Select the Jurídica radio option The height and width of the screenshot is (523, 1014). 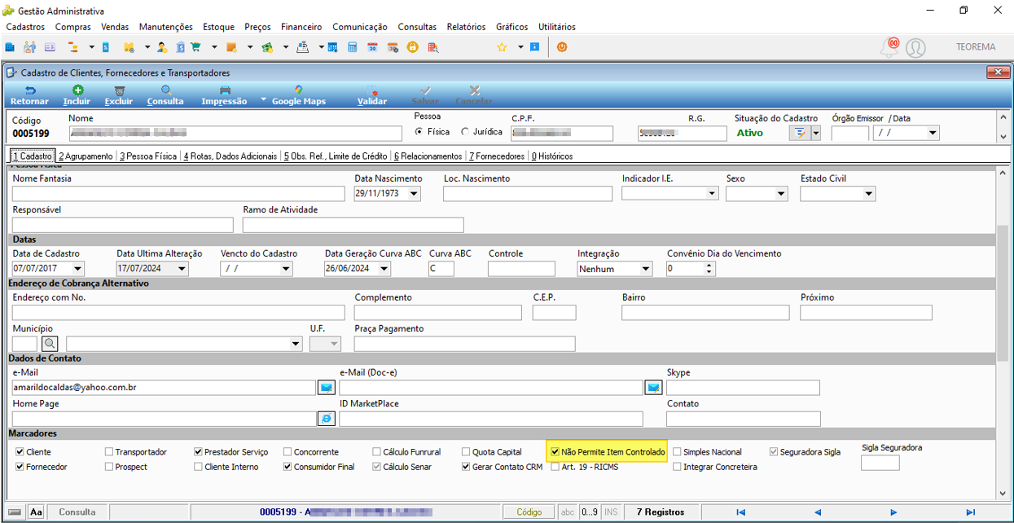465,131
